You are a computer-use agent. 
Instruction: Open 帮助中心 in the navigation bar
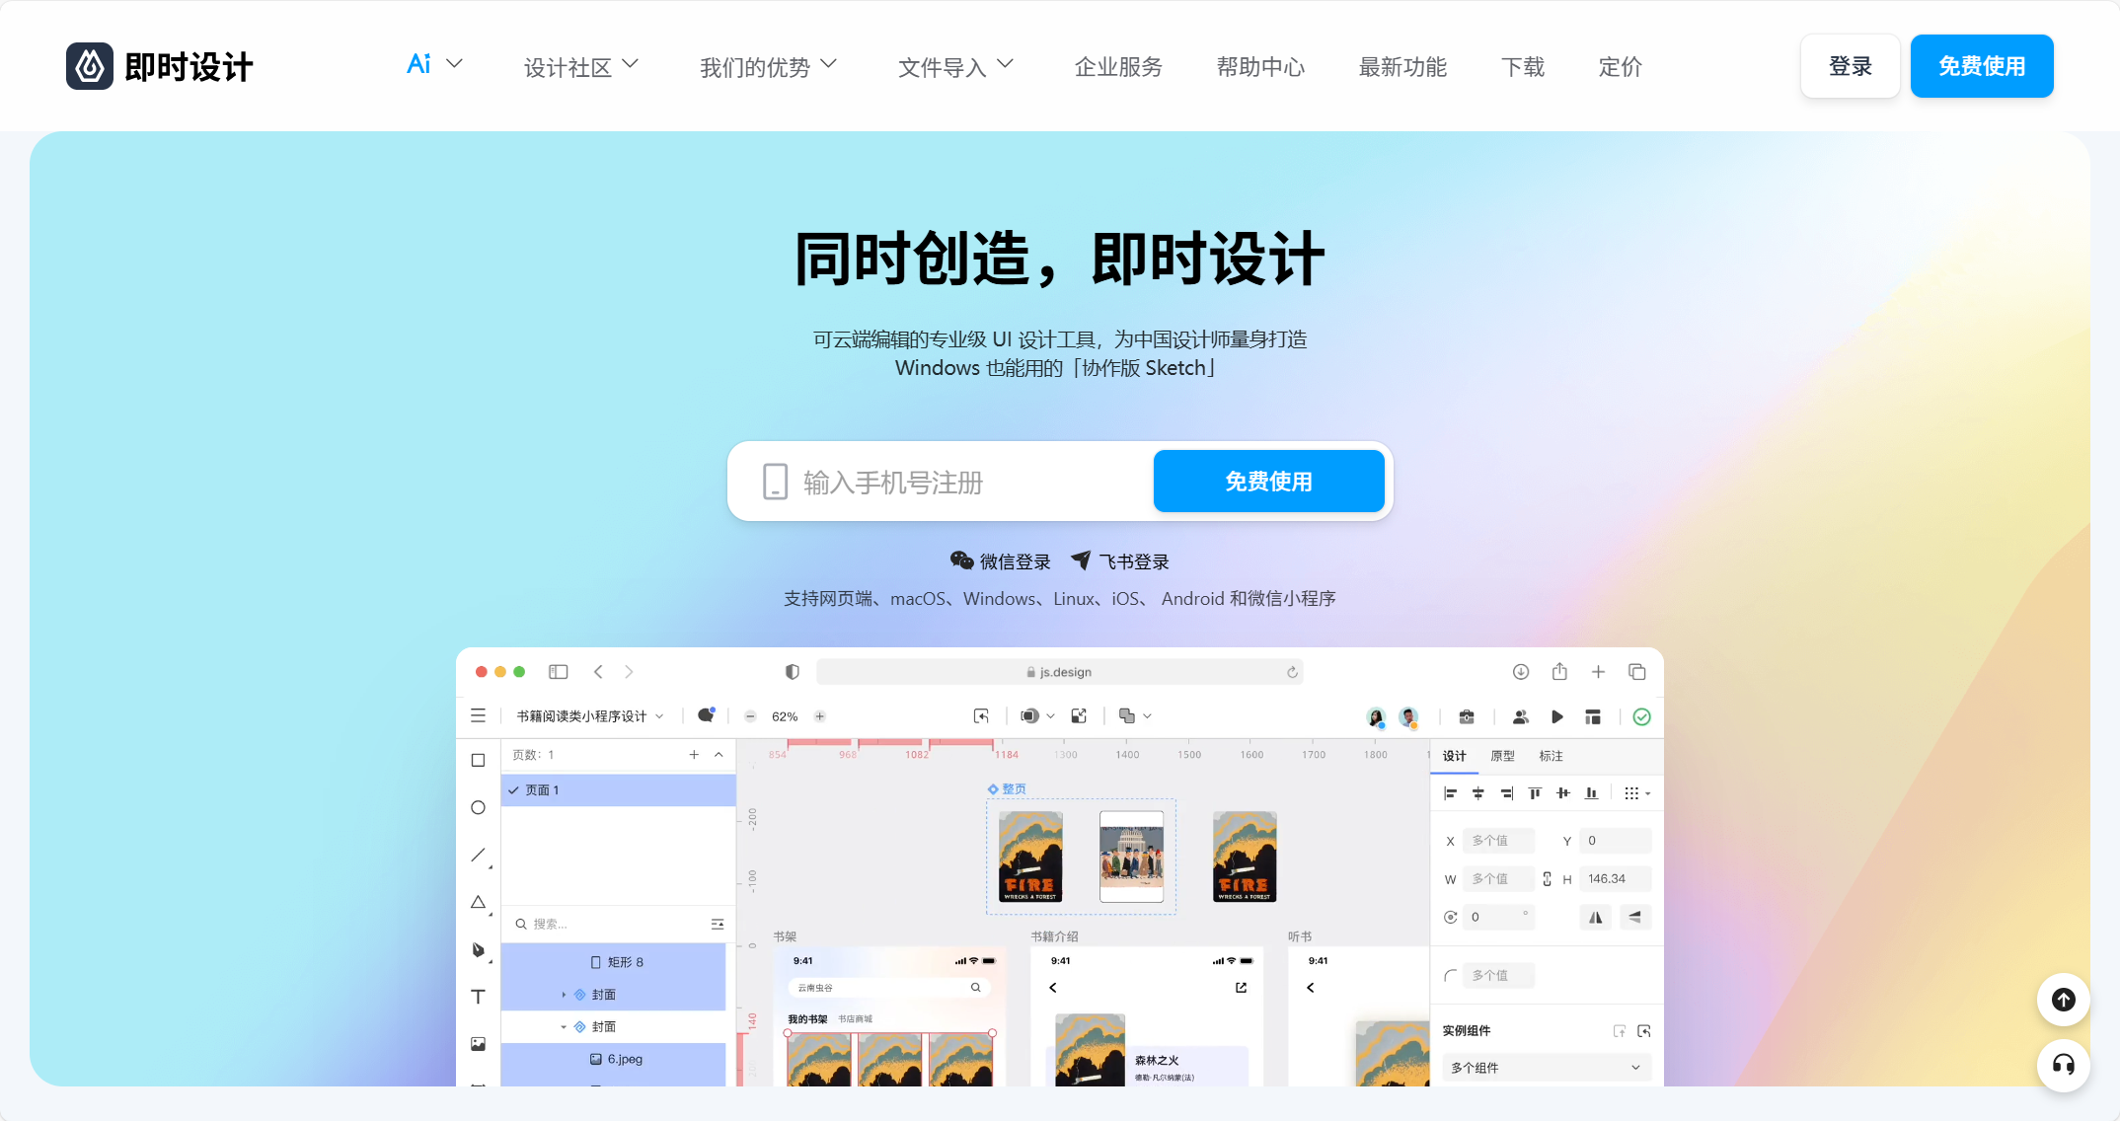pos(1260,67)
